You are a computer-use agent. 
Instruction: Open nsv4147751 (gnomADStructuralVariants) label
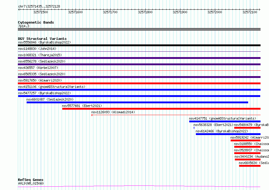coord(222,118)
